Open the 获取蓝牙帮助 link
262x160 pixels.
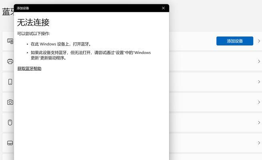(29, 68)
